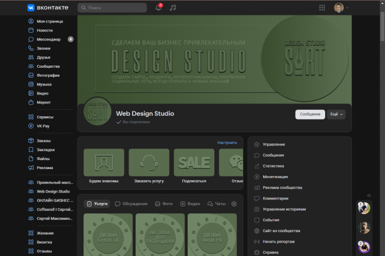Click into the search field
The width and height of the screenshot is (385, 256).
[112, 7]
